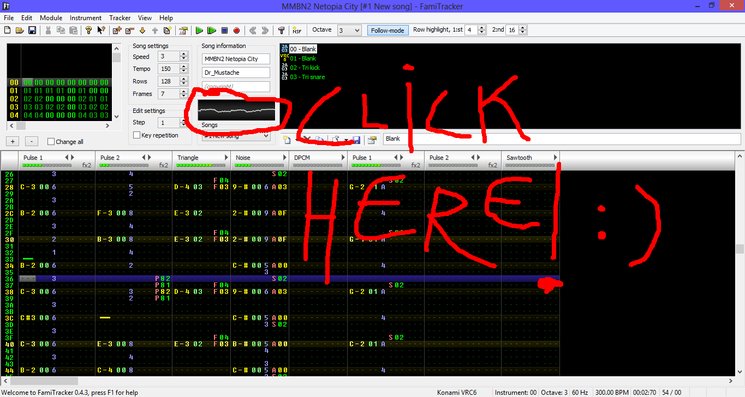Viewport: 745px width, 397px height.
Task: Click the Open file folder icon
Action: (20, 31)
